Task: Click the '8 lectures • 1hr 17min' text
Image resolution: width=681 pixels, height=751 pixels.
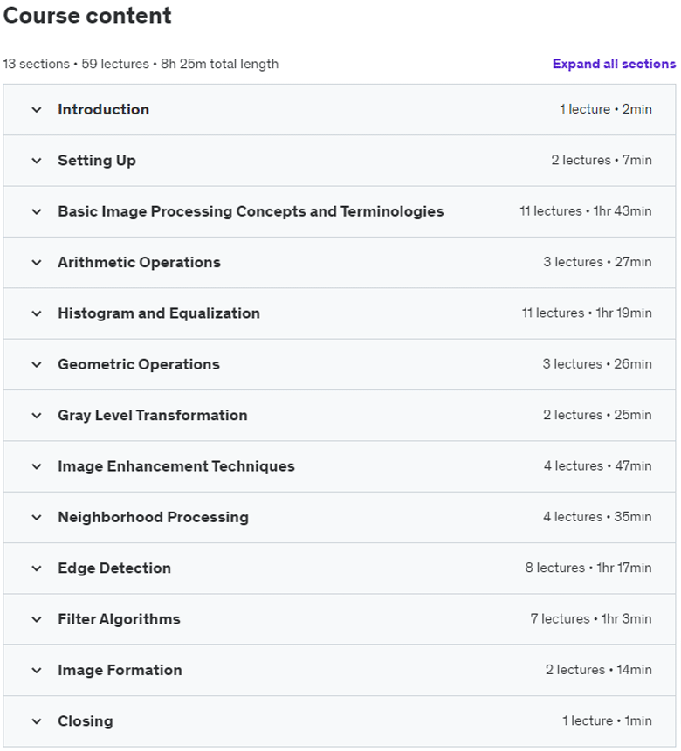Action: coord(588,568)
